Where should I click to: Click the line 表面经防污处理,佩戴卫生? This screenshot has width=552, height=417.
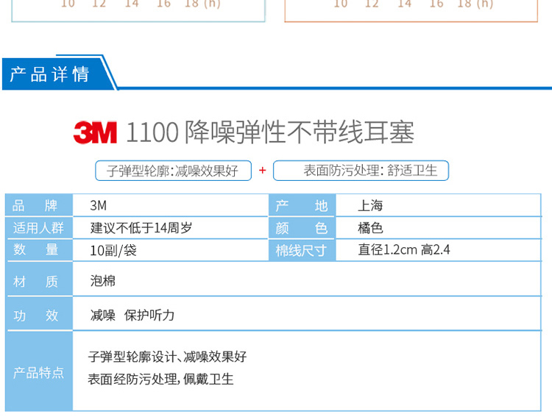pos(160,379)
